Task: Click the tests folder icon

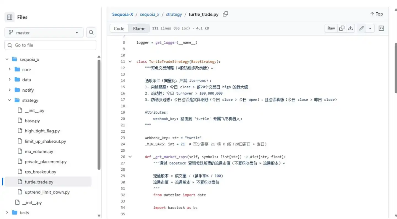Action: [x=15, y=212]
